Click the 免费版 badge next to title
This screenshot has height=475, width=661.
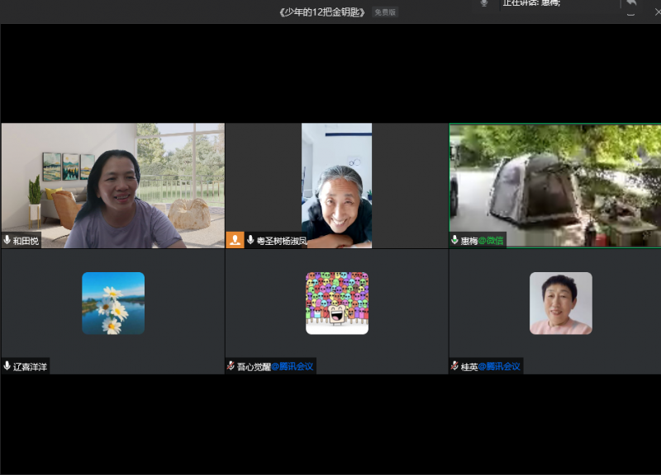coord(384,12)
